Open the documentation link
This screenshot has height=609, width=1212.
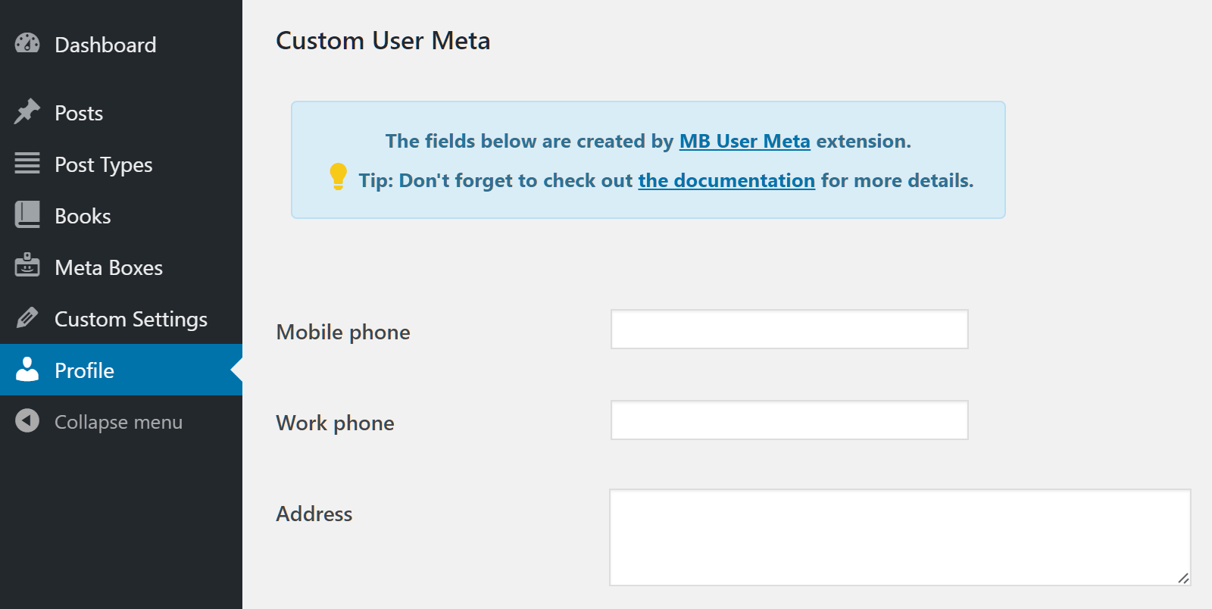click(x=726, y=181)
